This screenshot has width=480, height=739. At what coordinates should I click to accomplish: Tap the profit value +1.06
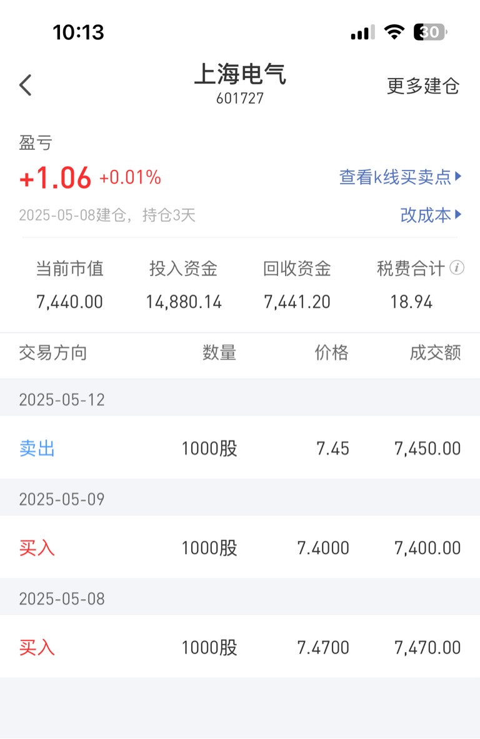tap(55, 178)
